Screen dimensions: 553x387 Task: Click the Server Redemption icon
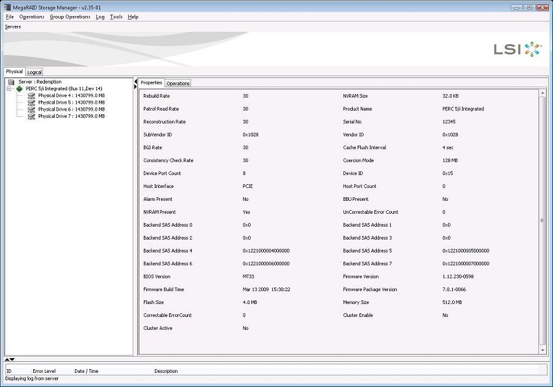[11, 82]
